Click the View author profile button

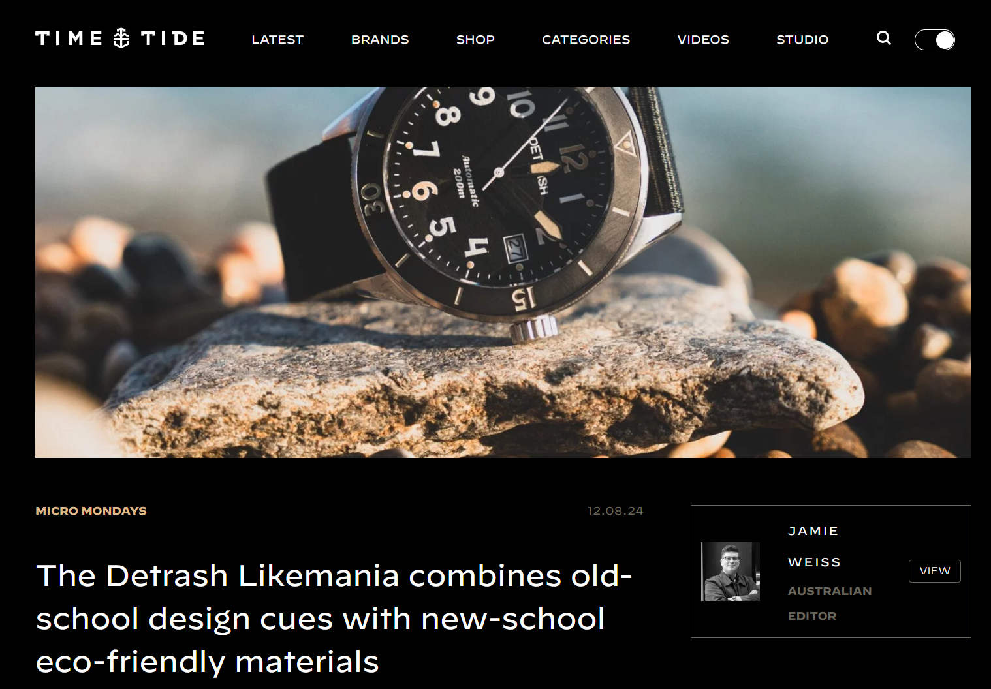[935, 571]
